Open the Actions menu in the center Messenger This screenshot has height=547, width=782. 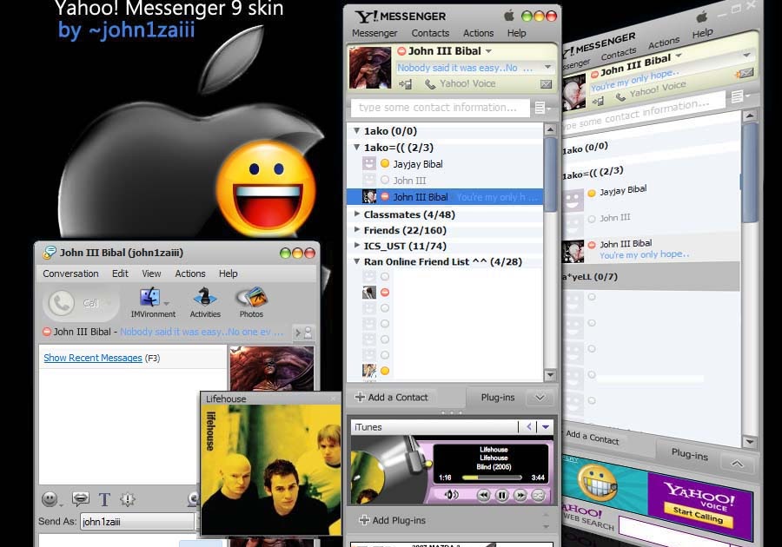(478, 33)
